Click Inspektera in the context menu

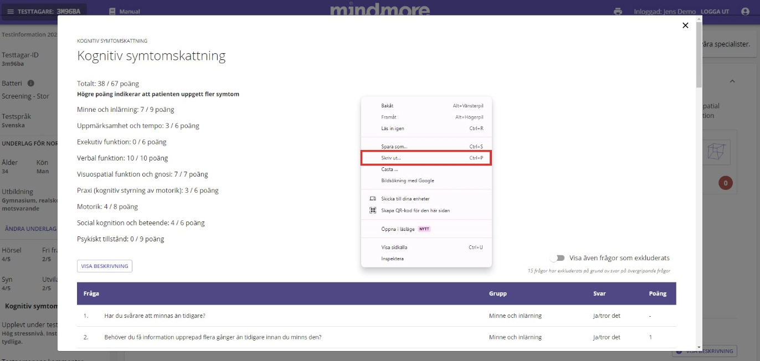(393, 259)
